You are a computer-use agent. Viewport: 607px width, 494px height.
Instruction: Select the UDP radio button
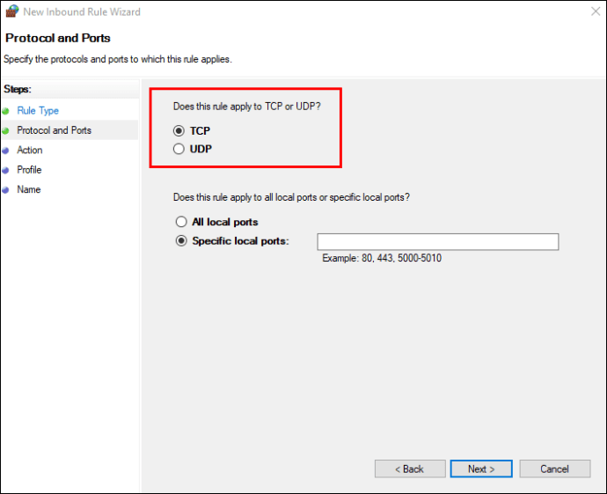tap(179, 149)
